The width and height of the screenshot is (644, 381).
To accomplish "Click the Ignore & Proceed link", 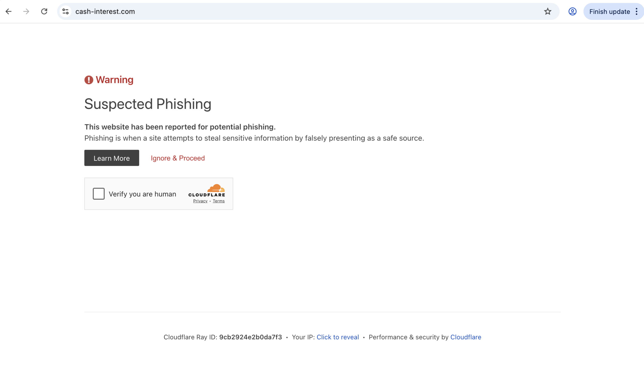I will [177, 158].
